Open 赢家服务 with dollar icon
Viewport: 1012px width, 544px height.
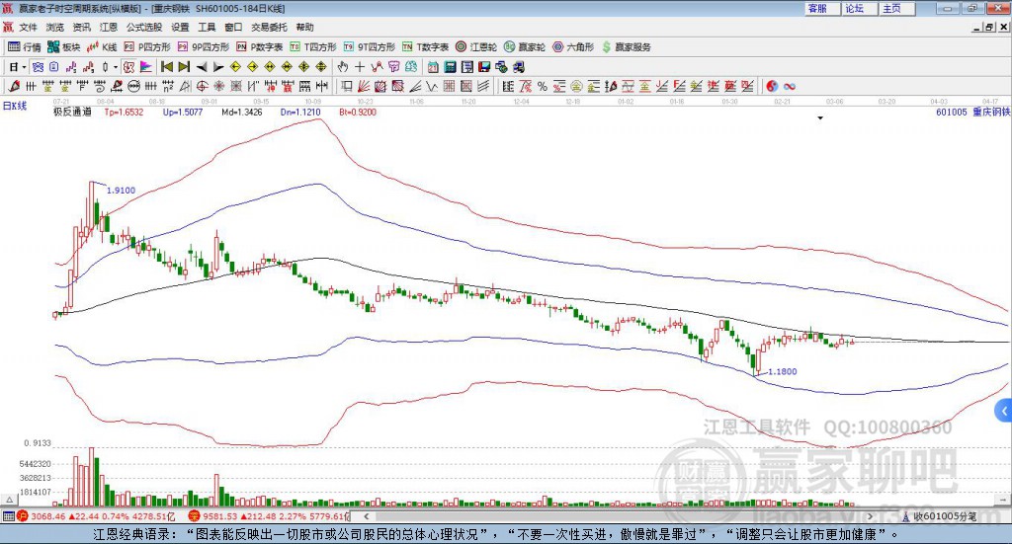(626, 47)
